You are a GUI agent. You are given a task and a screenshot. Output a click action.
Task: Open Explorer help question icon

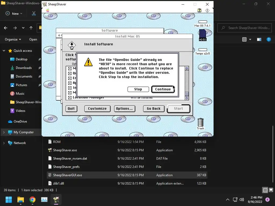(269, 39)
